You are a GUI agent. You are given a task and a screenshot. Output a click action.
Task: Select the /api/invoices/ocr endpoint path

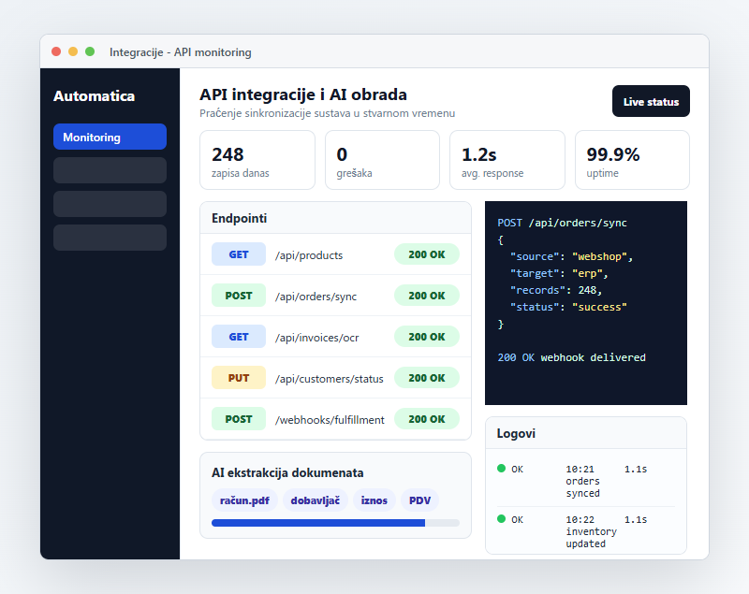click(x=316, y=338)
